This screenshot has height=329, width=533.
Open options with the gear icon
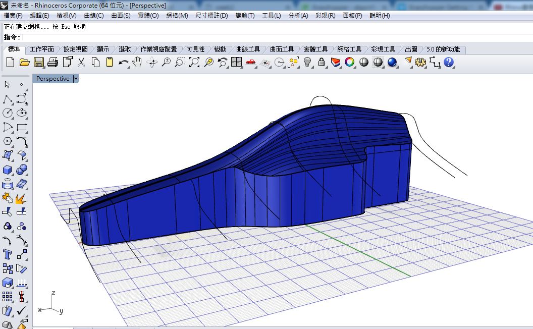coord(420,62)
